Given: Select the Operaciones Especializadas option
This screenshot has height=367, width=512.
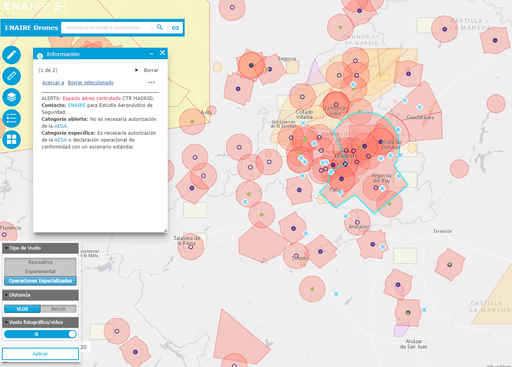Looking at the screenshot, I should point(40,281).
